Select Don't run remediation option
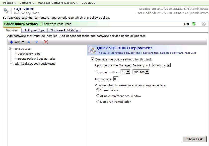This screenshot has height=146, width=209. (x=98, y=101)
